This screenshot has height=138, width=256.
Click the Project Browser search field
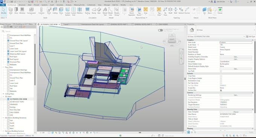[x=18, y=31]
